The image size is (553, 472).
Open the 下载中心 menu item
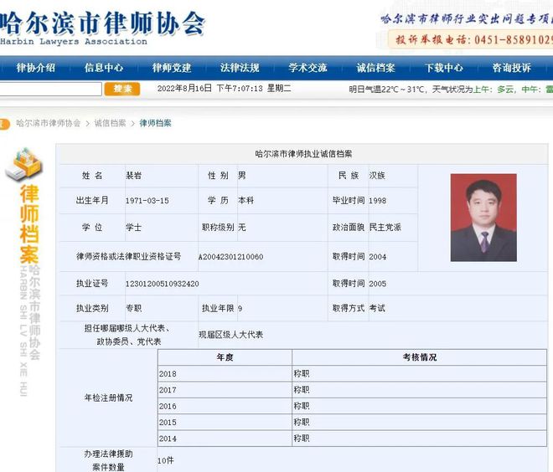point(444,68)
